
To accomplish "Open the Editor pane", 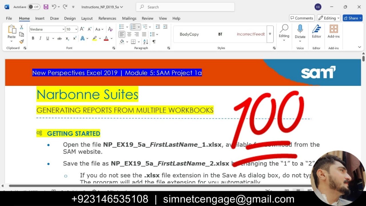I will (317, 31).
